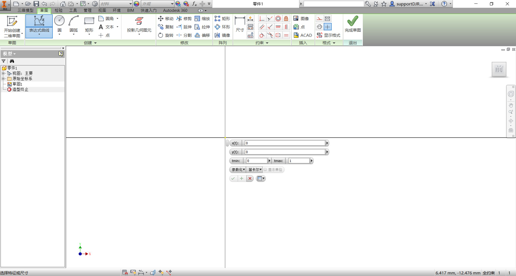Apply the Fix lock constraint icon
The width and height of the screenshot is (516, 276).
[x=286, y=19]
